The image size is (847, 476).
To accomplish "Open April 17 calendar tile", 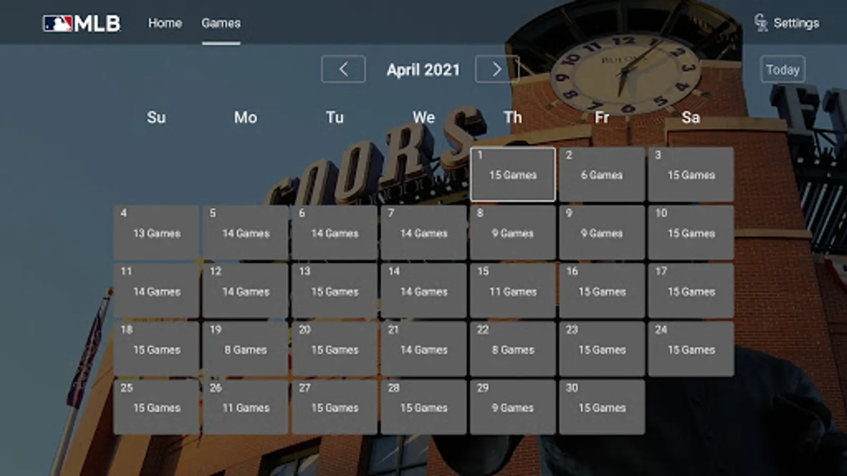I will tap(691, 291).
